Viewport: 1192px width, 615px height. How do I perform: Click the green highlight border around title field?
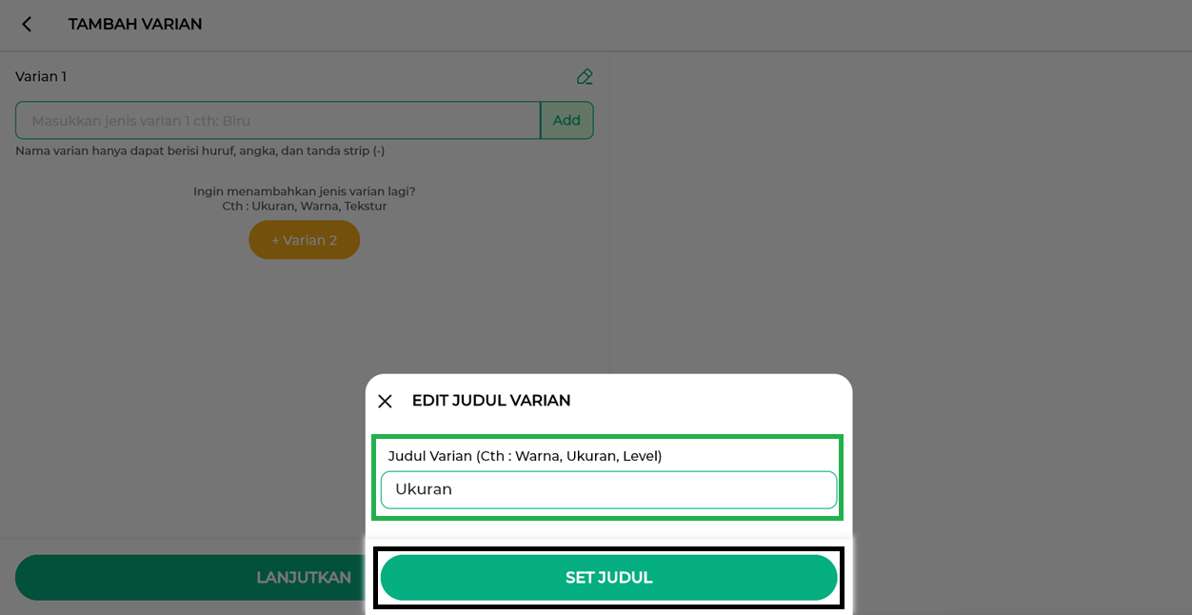[x=607, y=437]
